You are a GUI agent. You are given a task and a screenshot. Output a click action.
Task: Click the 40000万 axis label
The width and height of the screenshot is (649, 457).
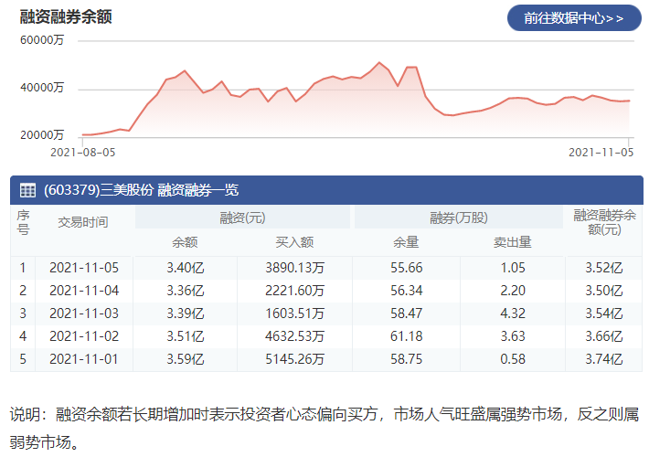(x=42, y=88)
